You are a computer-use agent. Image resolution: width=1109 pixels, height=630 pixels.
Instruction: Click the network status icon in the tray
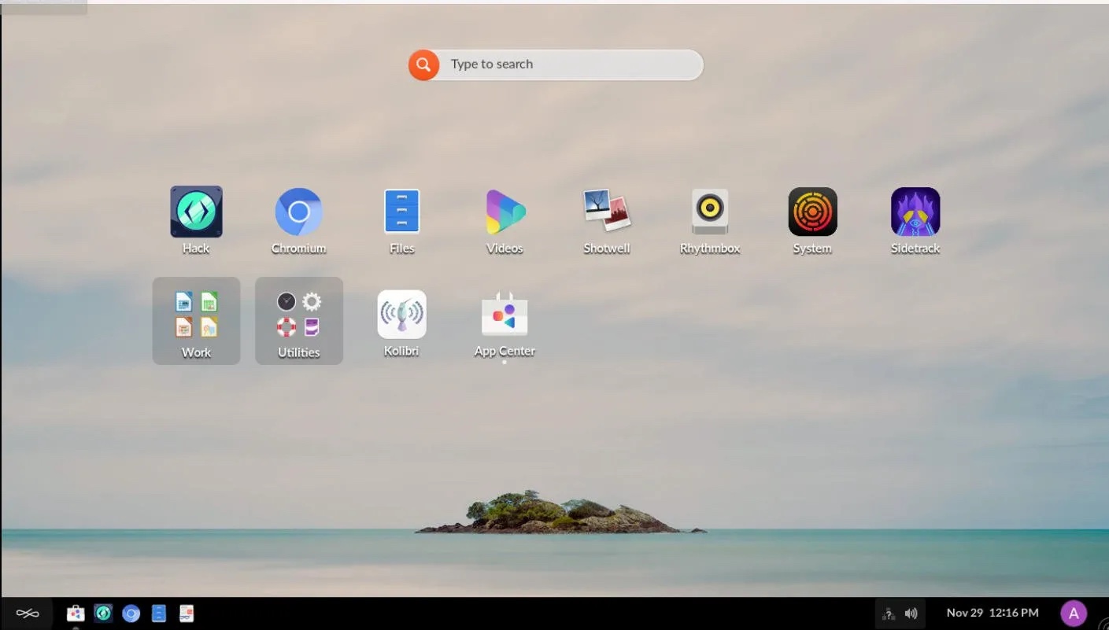pyautogui.click(x=888, y=613)
